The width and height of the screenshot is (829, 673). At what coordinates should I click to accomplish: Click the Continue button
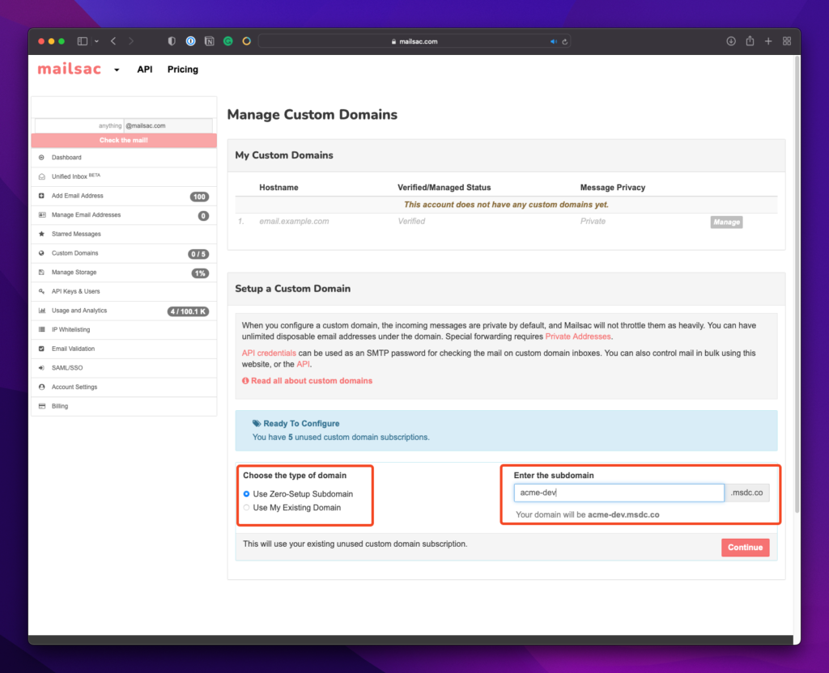[745, 548]
